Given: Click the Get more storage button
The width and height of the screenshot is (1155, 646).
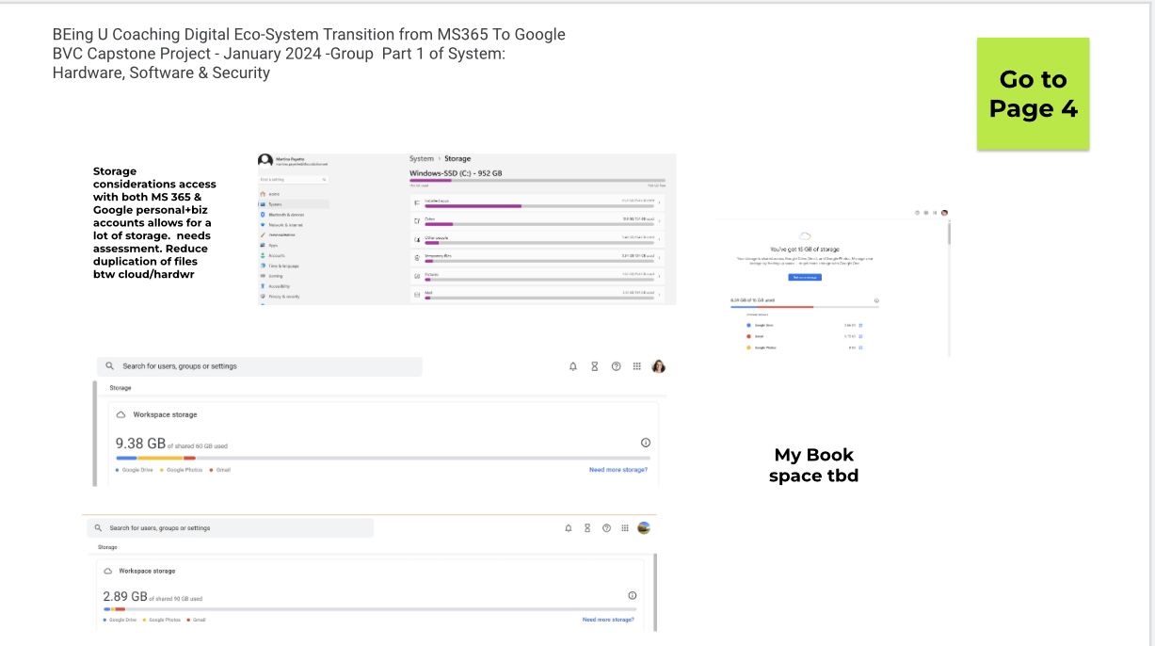Looking at the screenshot, I should pyautogui.click(x=805, y=277).
